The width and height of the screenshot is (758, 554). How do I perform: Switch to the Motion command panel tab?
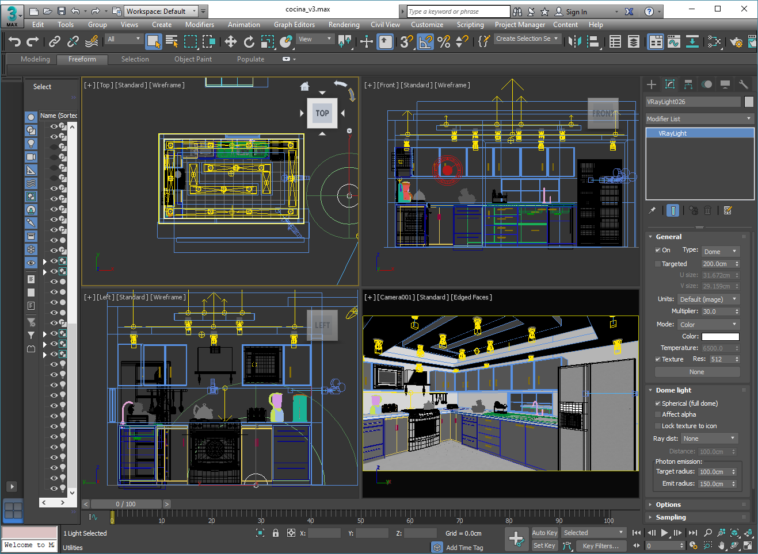pyautogui.click(x=707, y=84)
